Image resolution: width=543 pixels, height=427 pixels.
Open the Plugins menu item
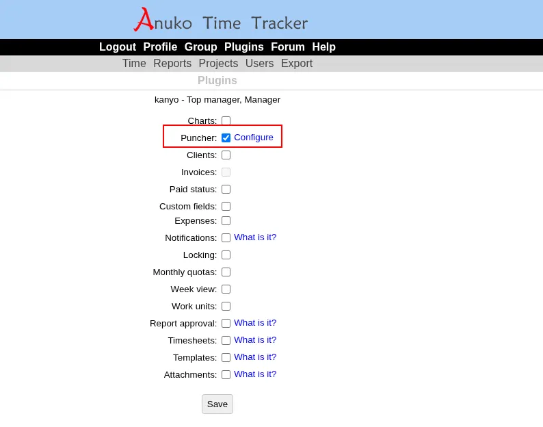(x=243, y=47)
